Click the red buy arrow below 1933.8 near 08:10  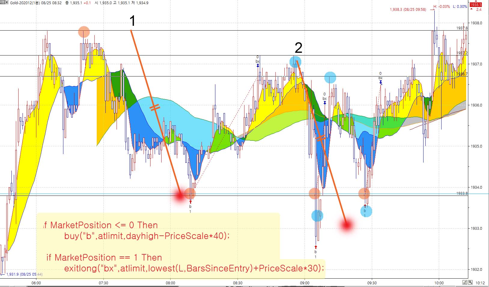point(190,202)
